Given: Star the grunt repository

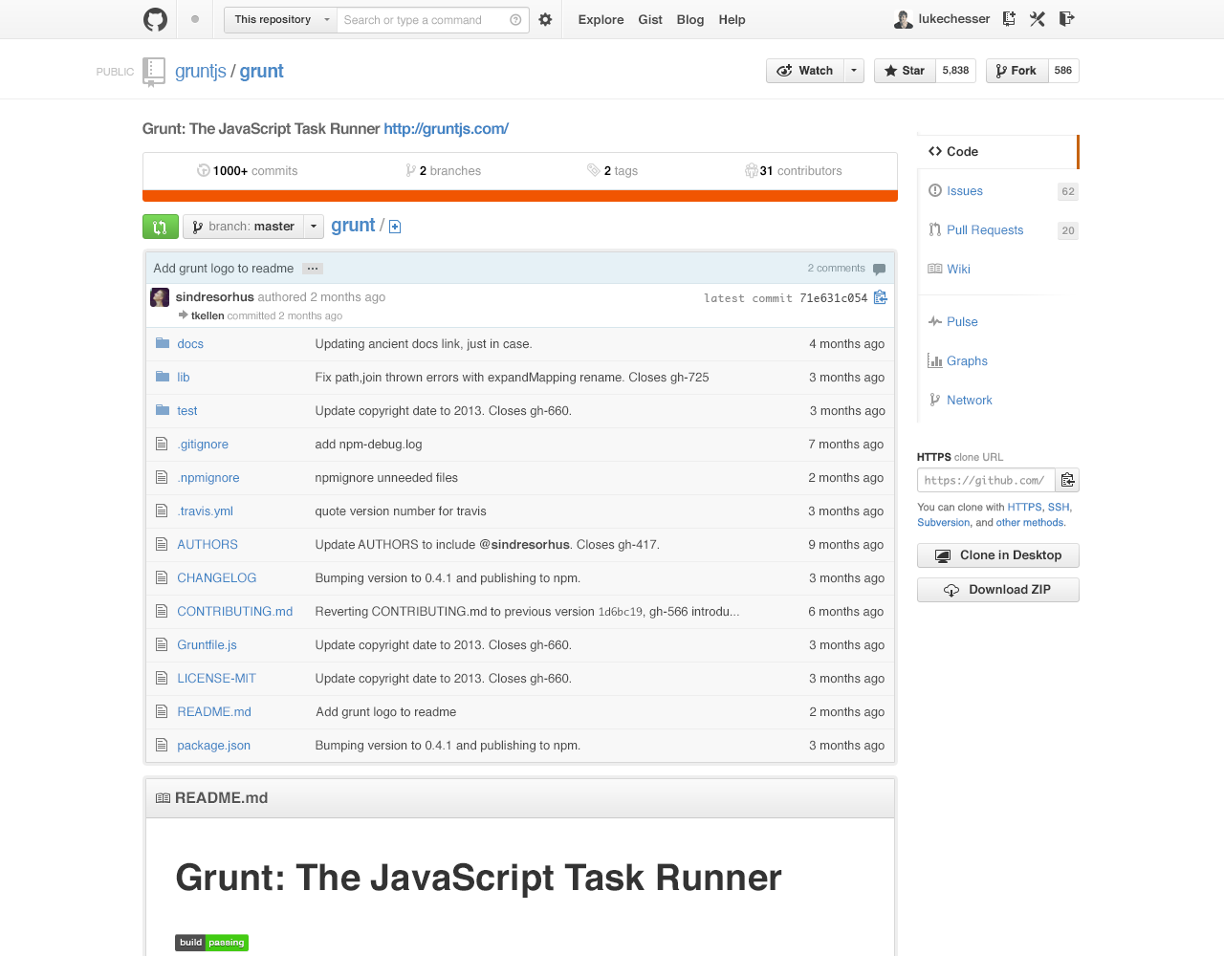Looking at the screenshot, I should [x=905, y=71].
